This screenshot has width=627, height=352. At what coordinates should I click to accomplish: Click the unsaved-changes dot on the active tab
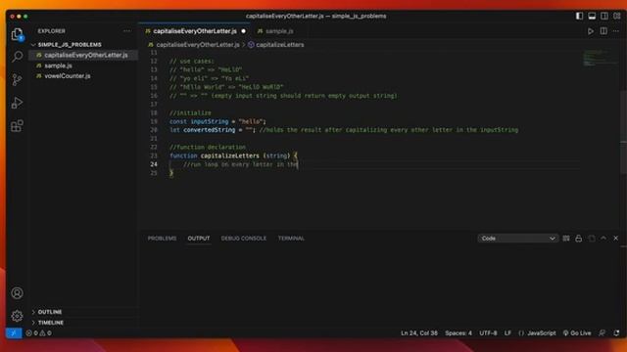tap(244, 31)
